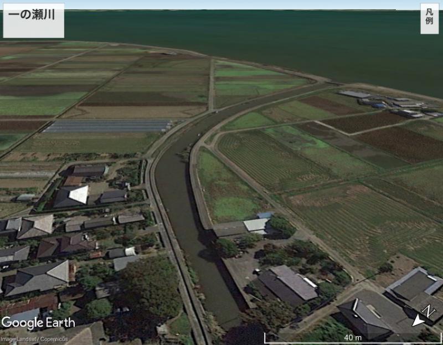
Task: Click the Image Landsat / Copernicus attribution
Action: click(x=34, y=338)
